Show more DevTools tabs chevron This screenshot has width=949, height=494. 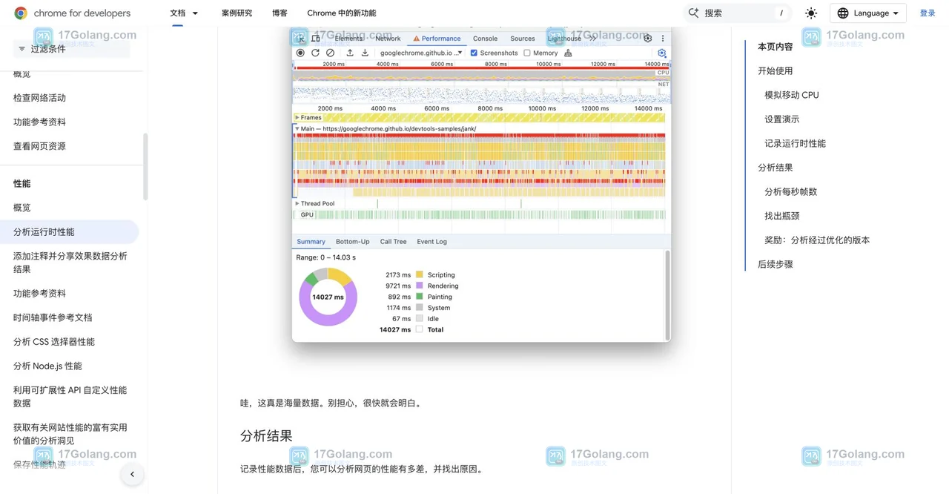point(592,38)
